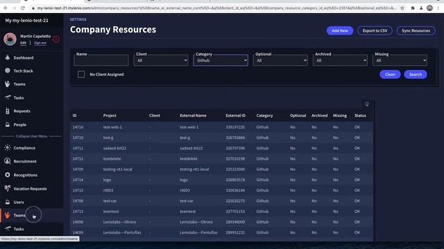Click the bottom Tasks telescope icon
The height and width of the screenshot is (249, 444).
click(x=8, y=229)
